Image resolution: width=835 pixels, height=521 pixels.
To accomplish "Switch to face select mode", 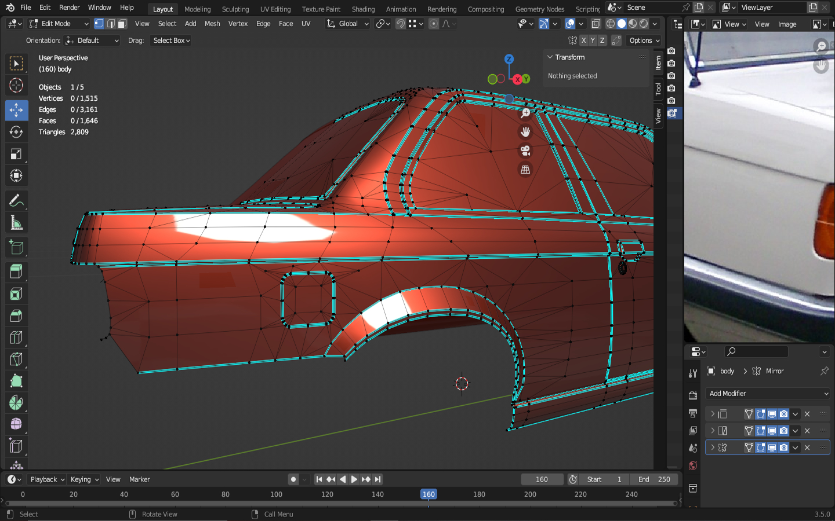I will 122,24.
